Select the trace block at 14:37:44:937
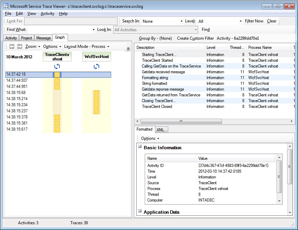298x230 pixels. [57, 81]
